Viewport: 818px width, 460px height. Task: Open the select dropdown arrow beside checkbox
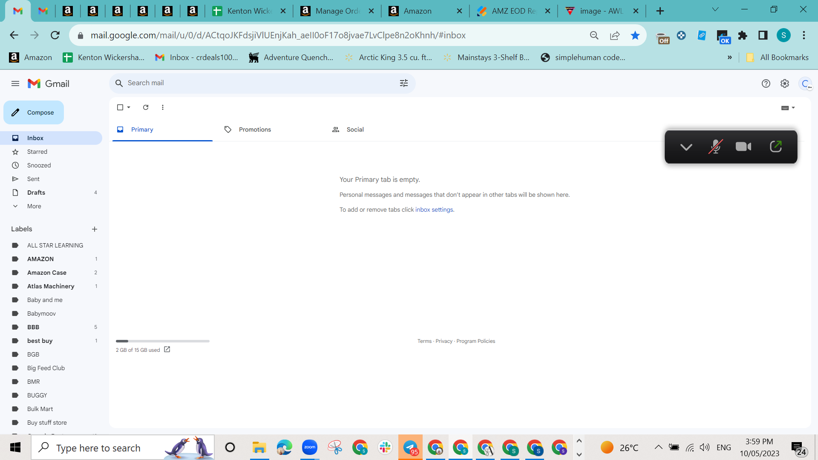pyautogui.click(x=129, y=107)
